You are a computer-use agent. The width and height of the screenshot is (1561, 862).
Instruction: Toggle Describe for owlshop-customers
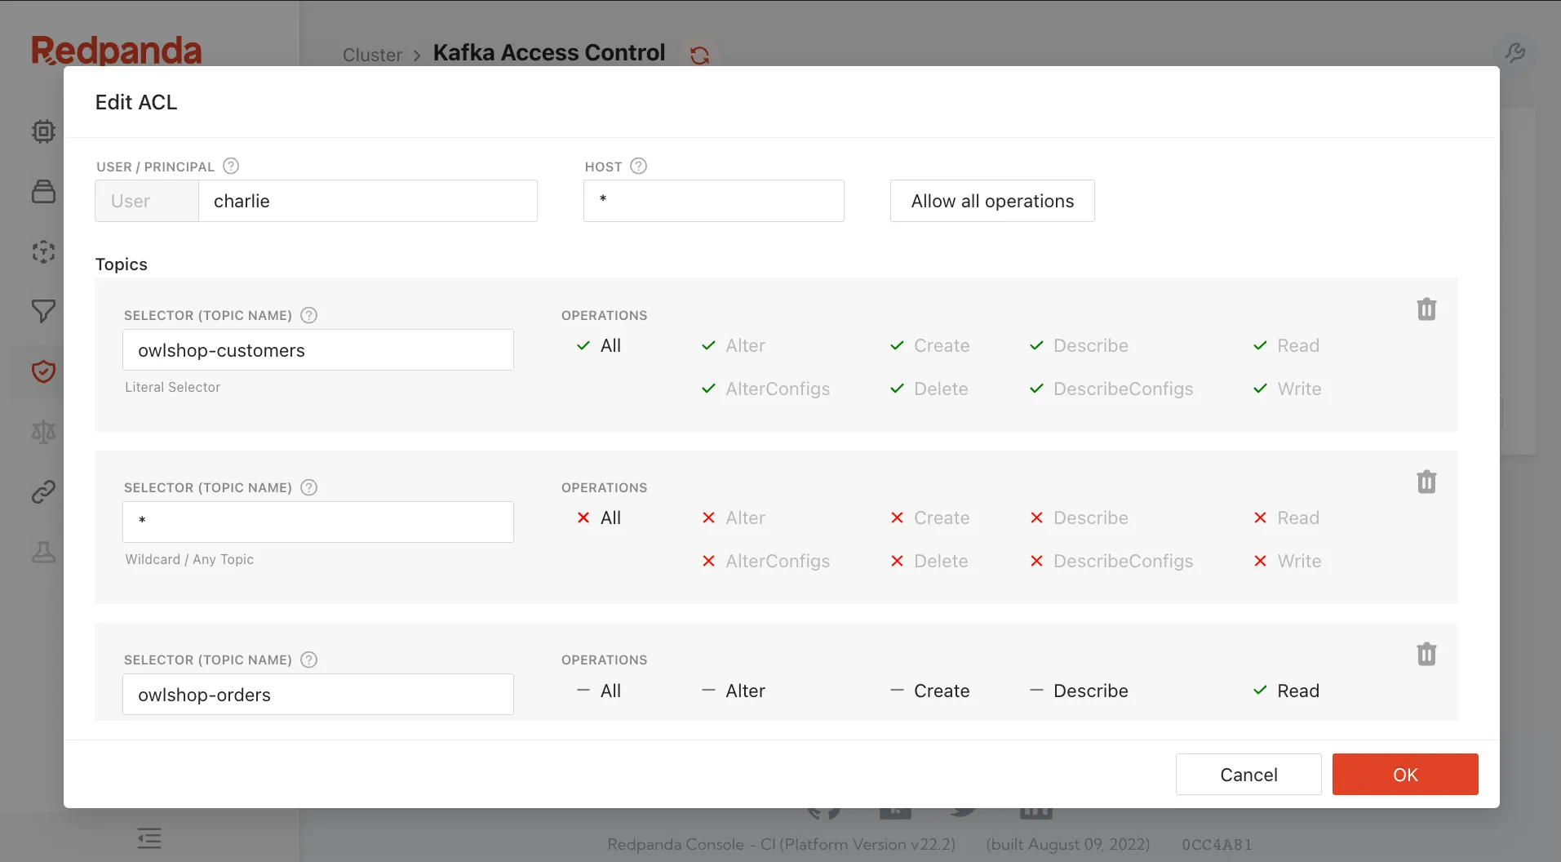1079,345
